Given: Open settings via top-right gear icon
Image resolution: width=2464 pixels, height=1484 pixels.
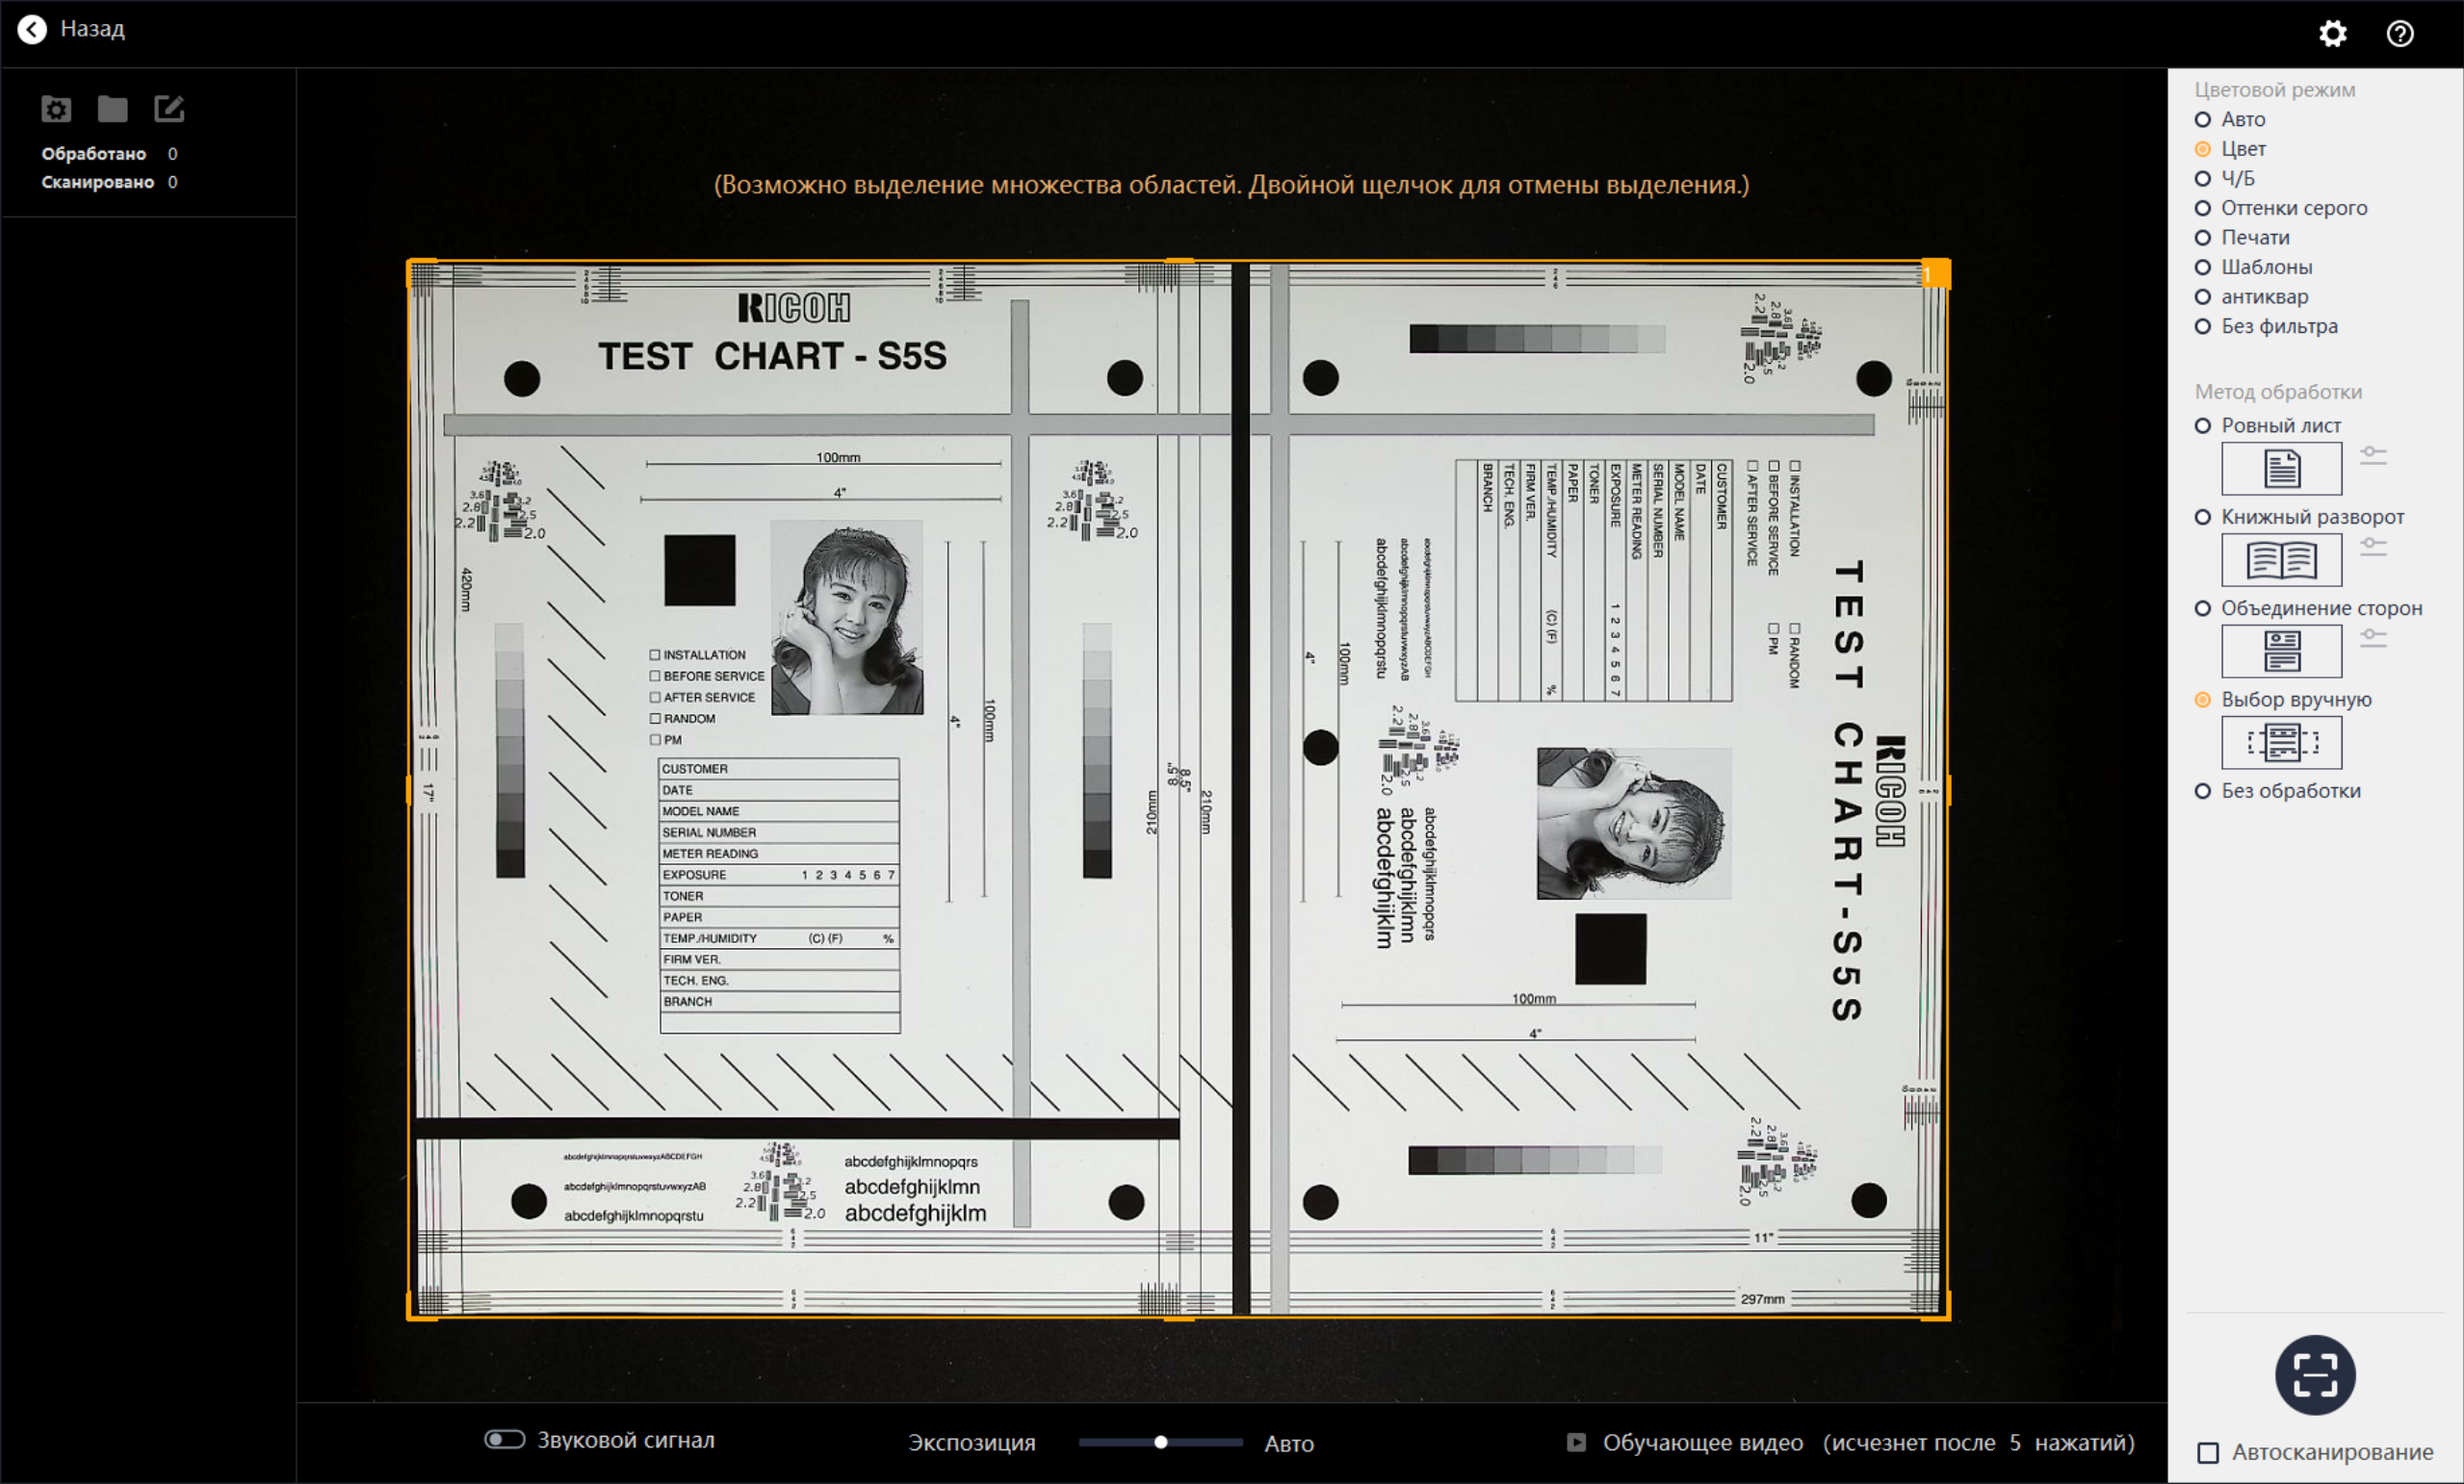Looking at the screenshot, I should pos(2332,34).
